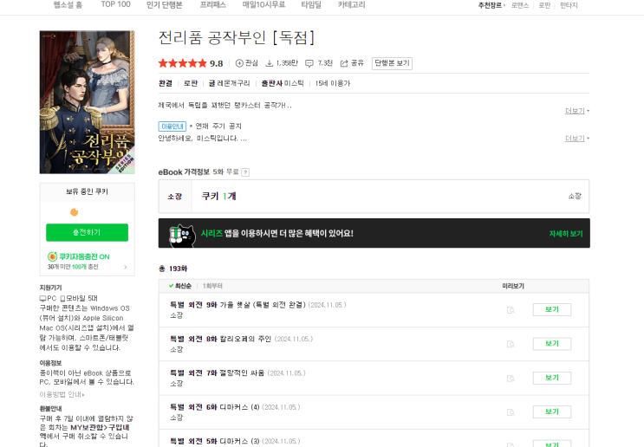This screenshot has height=447, width=644.
Task: Click the question mark help icon near 5화 무료
Action: (x=245, y=172)
